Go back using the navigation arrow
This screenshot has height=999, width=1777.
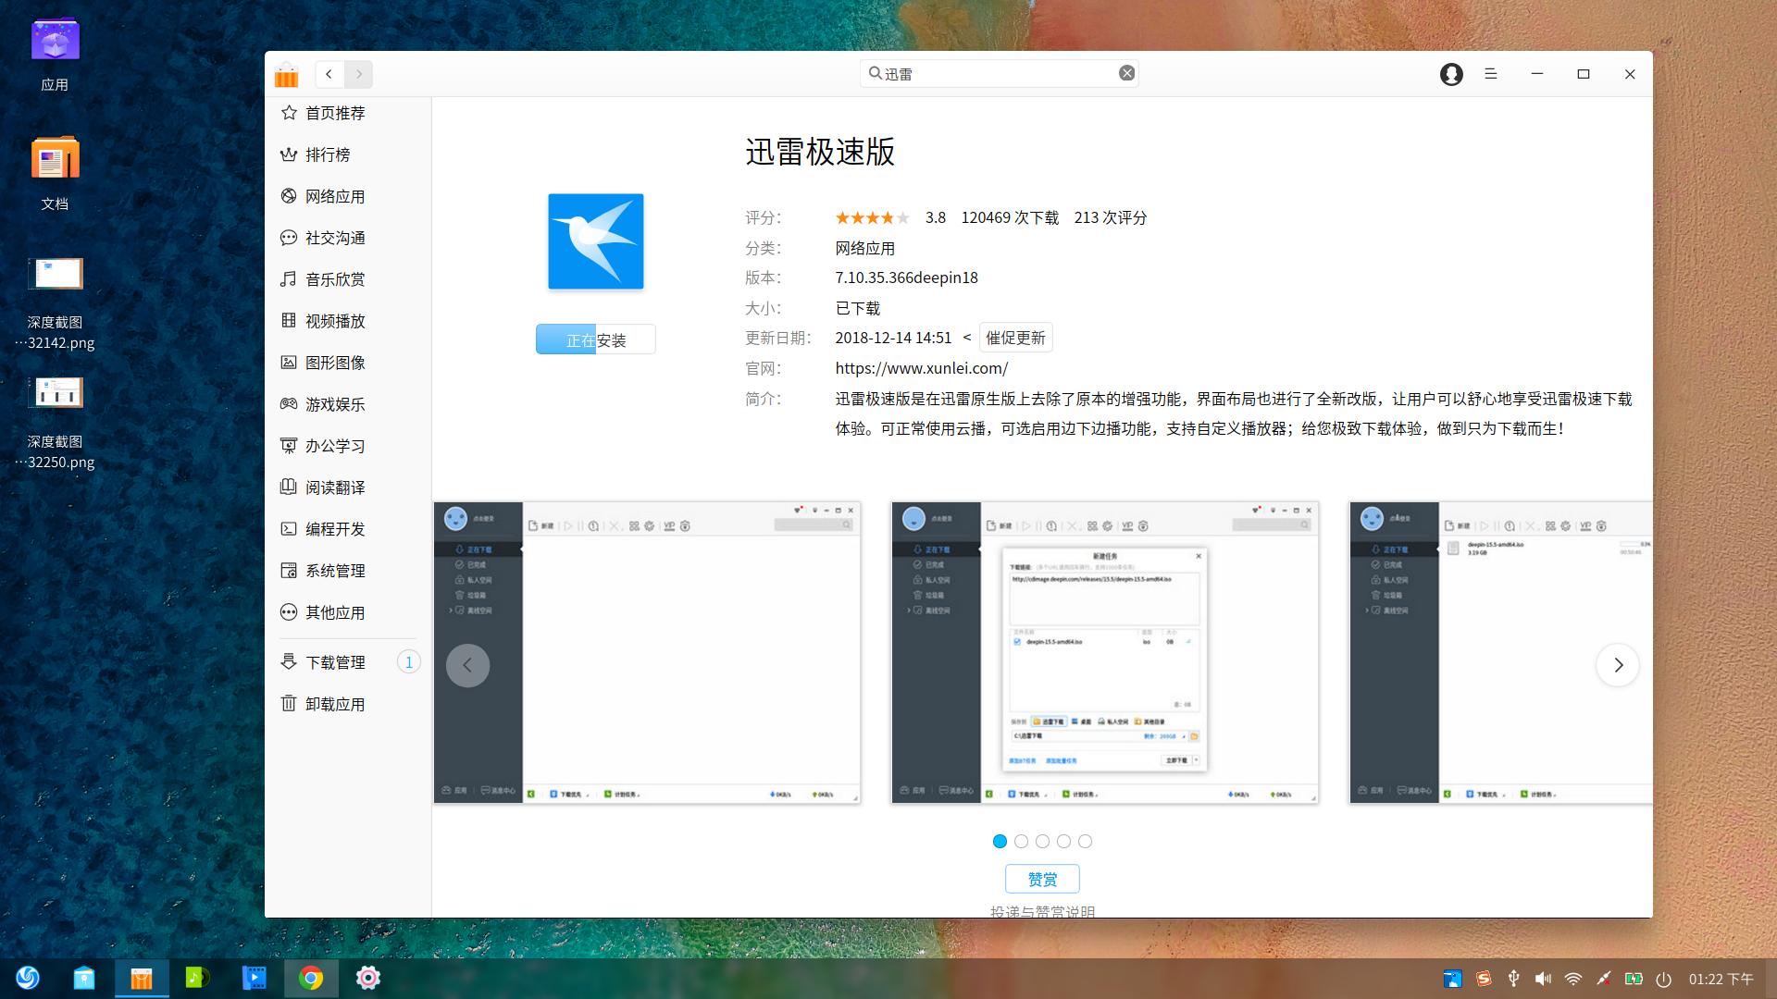tap(329, 74)
